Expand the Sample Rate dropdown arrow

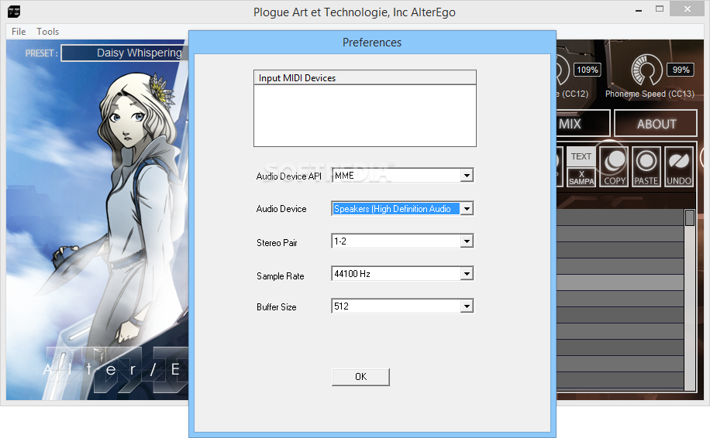(x=467, y=274)
